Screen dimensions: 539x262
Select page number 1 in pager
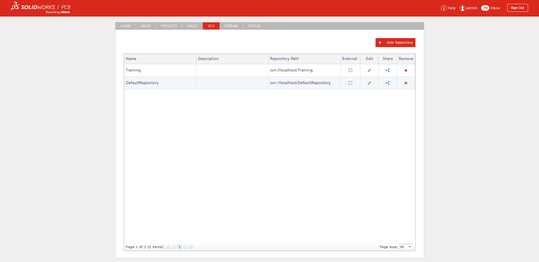(x=179, y=247)
